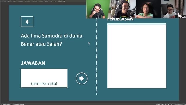Click the large white PENJELASAN explanation box

137,56
